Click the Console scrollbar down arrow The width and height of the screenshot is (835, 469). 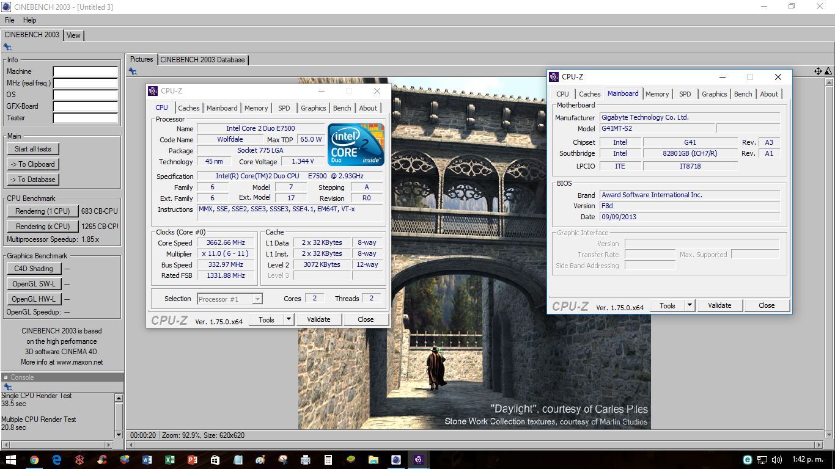pyautogui.click(x=119, y=435)
